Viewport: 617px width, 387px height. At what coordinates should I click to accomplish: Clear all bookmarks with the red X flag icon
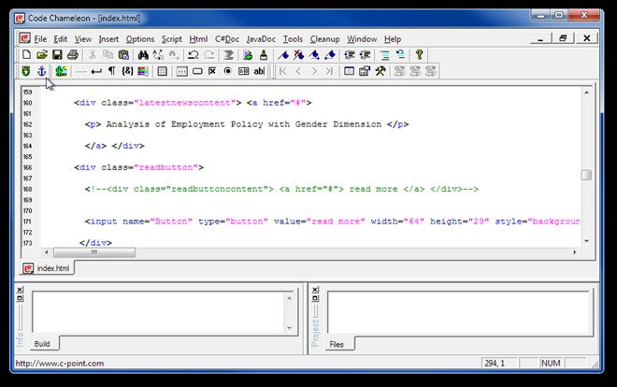pos(298,55)
